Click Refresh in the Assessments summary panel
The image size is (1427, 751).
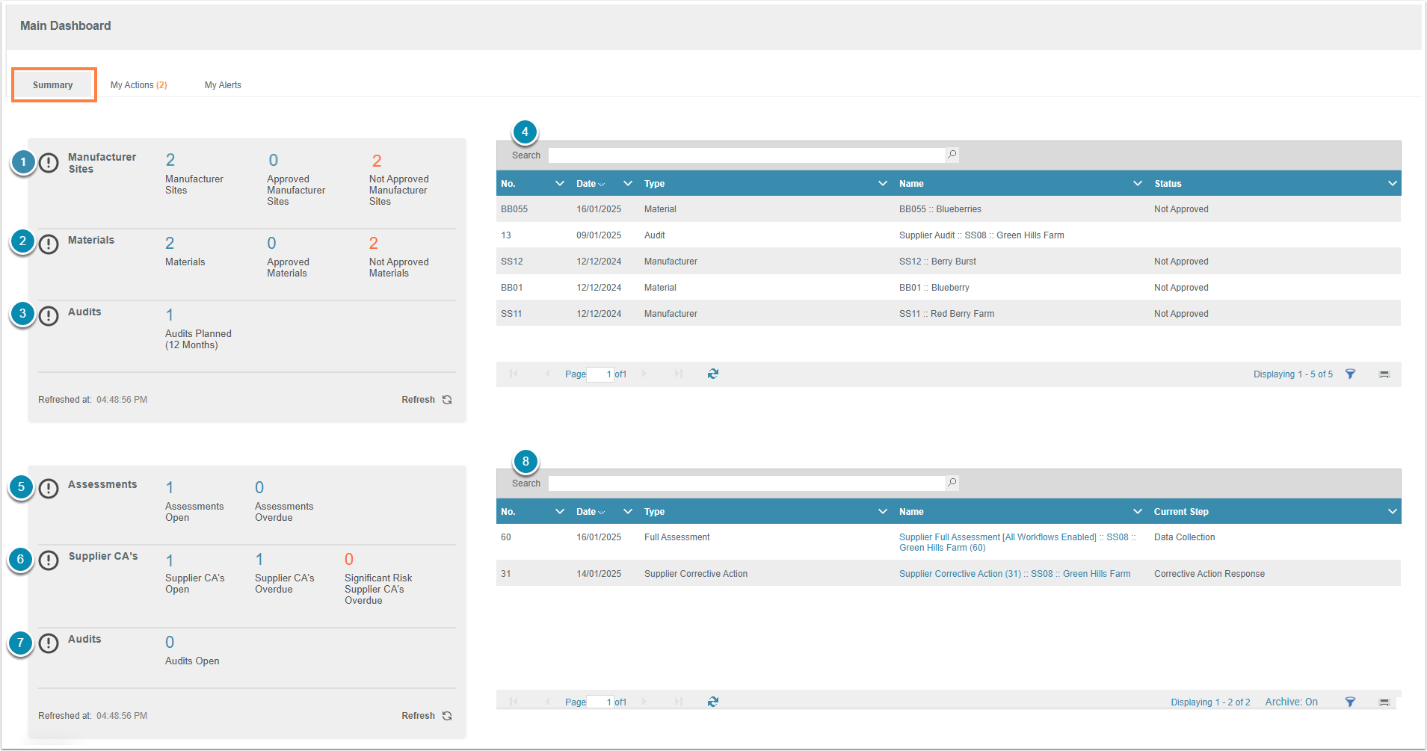426,716
